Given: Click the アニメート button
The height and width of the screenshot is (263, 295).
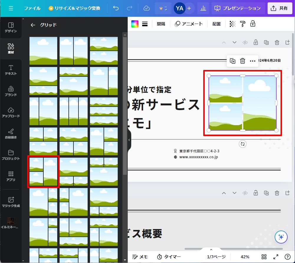Looking at the screenshot, I should [189, 24].
